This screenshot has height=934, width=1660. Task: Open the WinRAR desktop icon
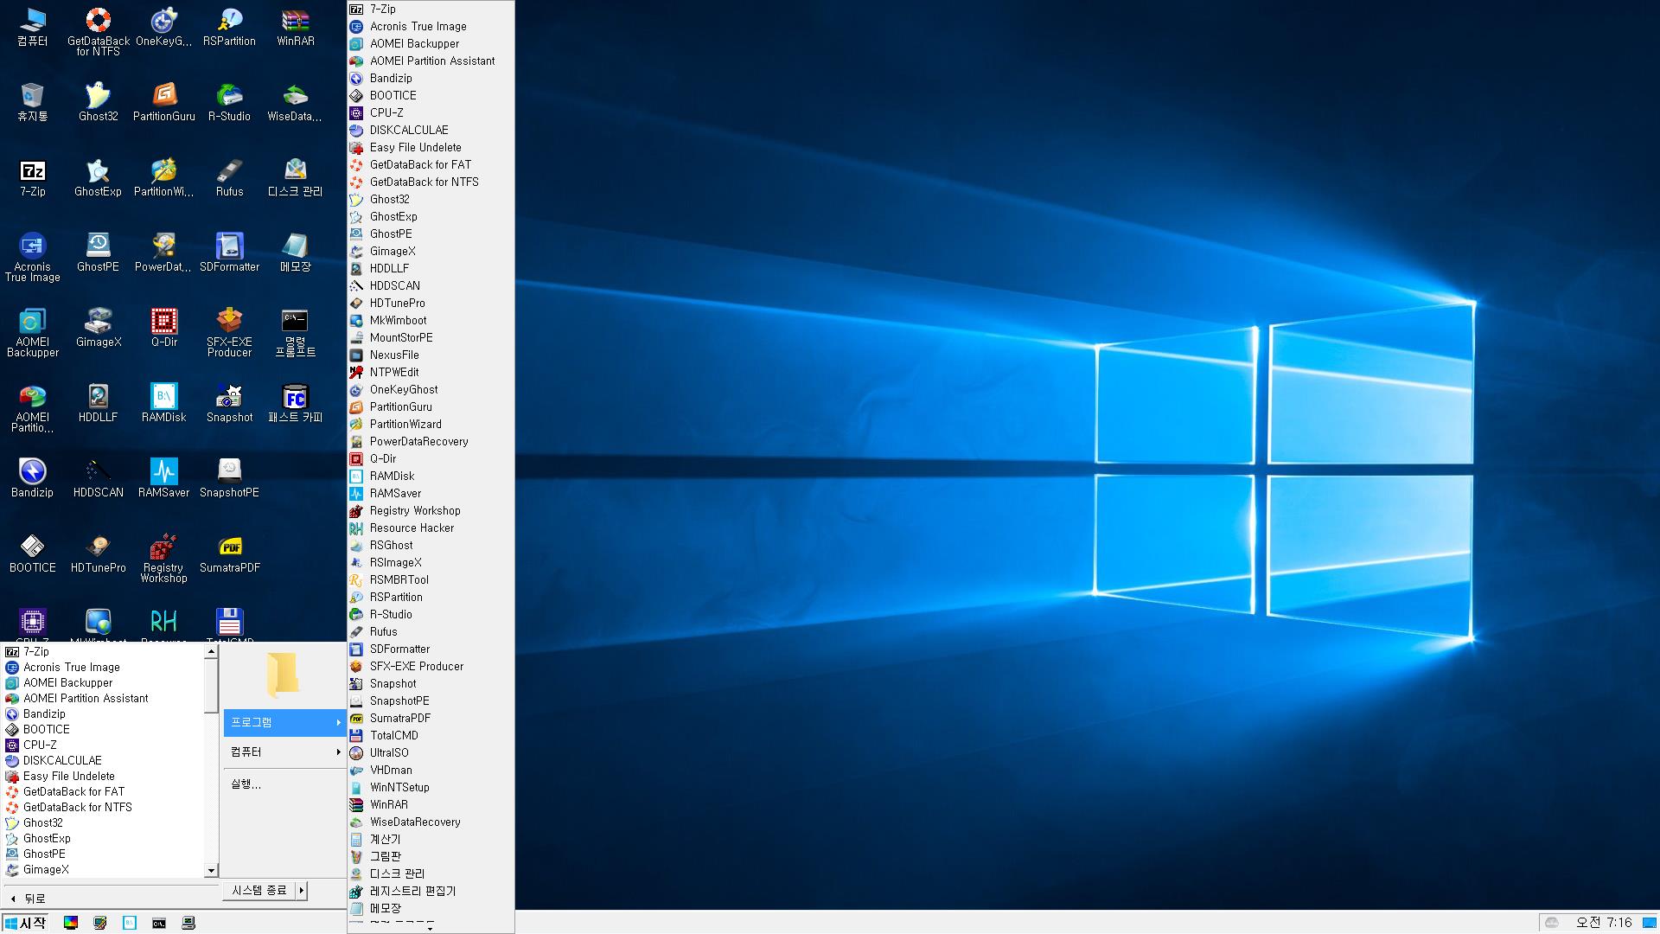tap(296, 26)
